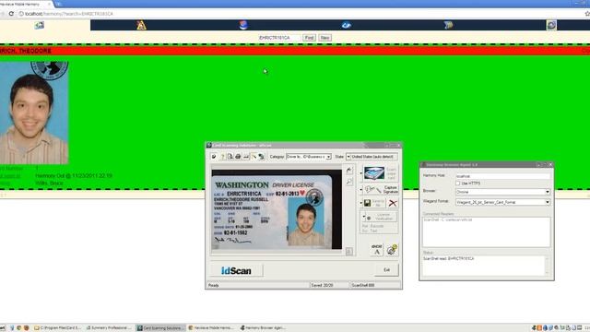
Task: Click the IdScan logo button
Action: tap(236, 270)
